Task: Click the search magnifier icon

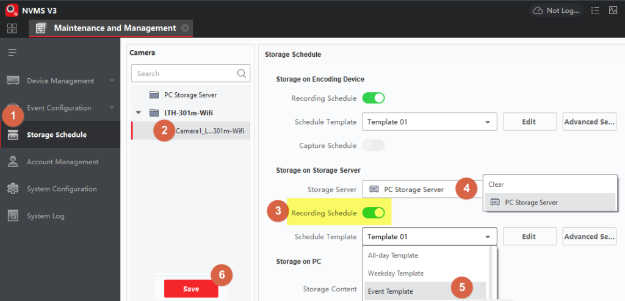Action: coord(242,73)
